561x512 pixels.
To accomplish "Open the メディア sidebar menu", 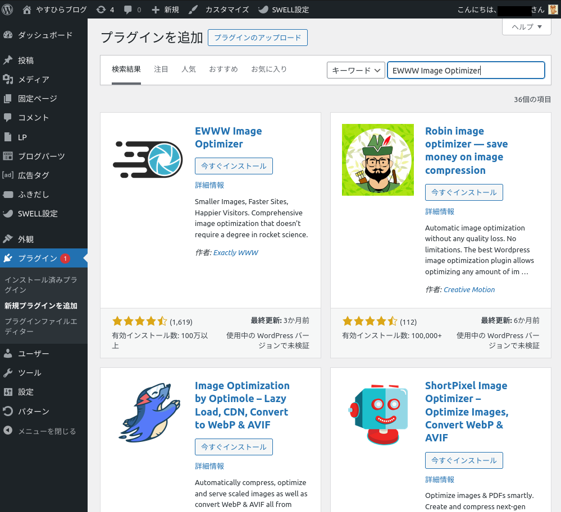I will tap(33, 80).
